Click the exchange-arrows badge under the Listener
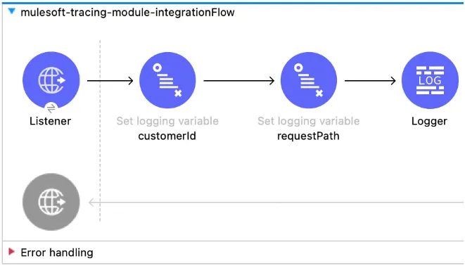Screen dimensions: 465x268 (51, 108)
